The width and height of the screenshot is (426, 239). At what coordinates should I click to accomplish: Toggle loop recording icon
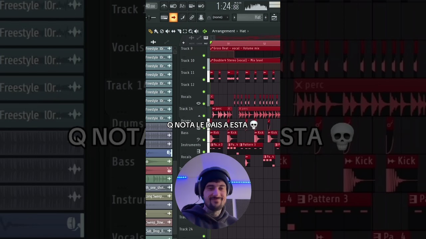coord(201,6)
